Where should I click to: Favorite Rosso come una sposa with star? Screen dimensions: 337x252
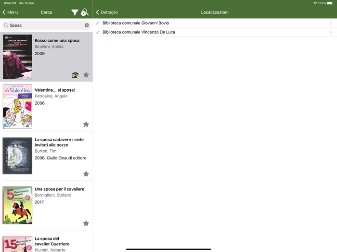coord(86,74)
